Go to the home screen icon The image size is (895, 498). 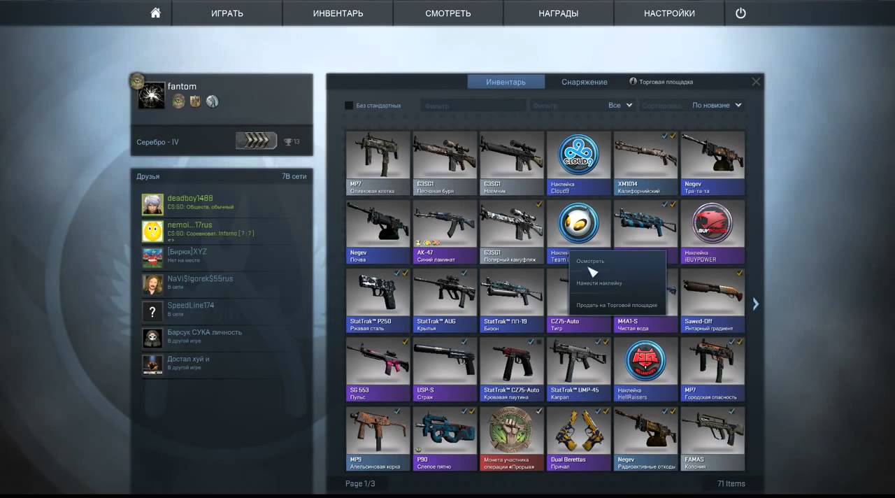tap(155, 13)
